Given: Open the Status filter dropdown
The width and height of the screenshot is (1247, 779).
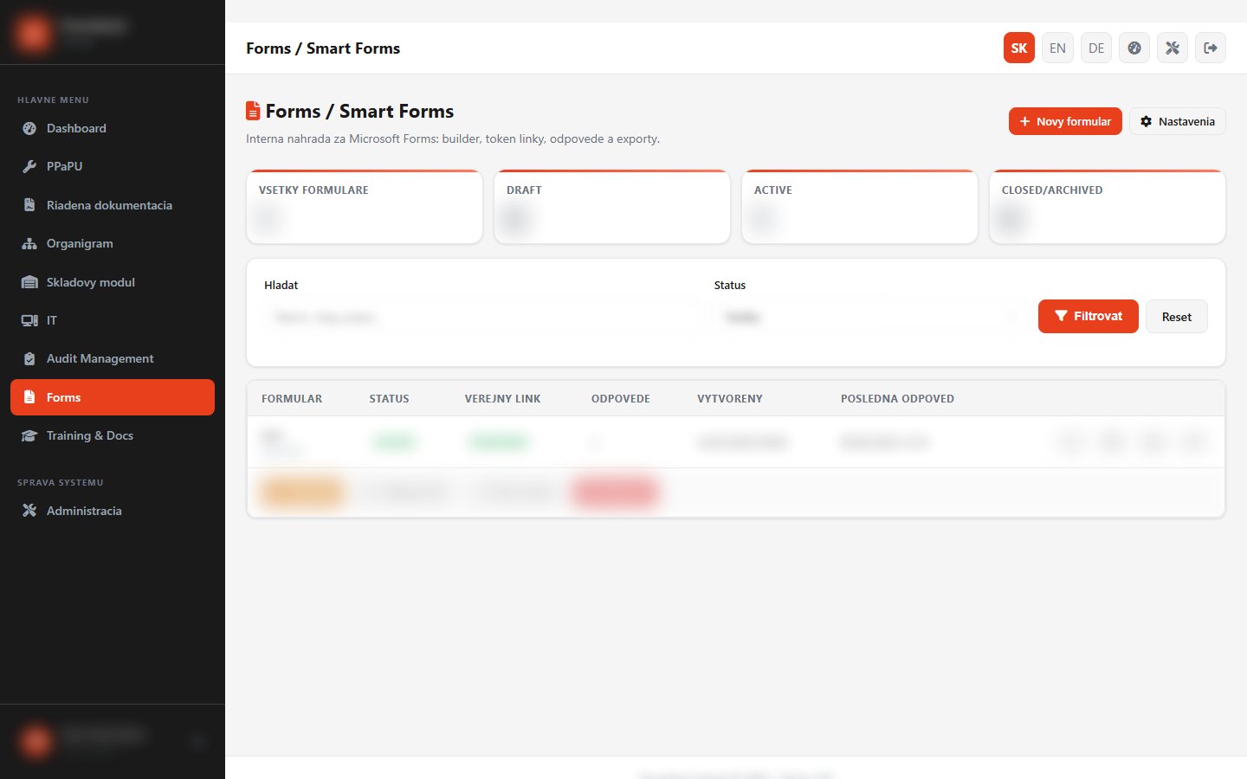Looking at the screenshot, I should point(869,318).
